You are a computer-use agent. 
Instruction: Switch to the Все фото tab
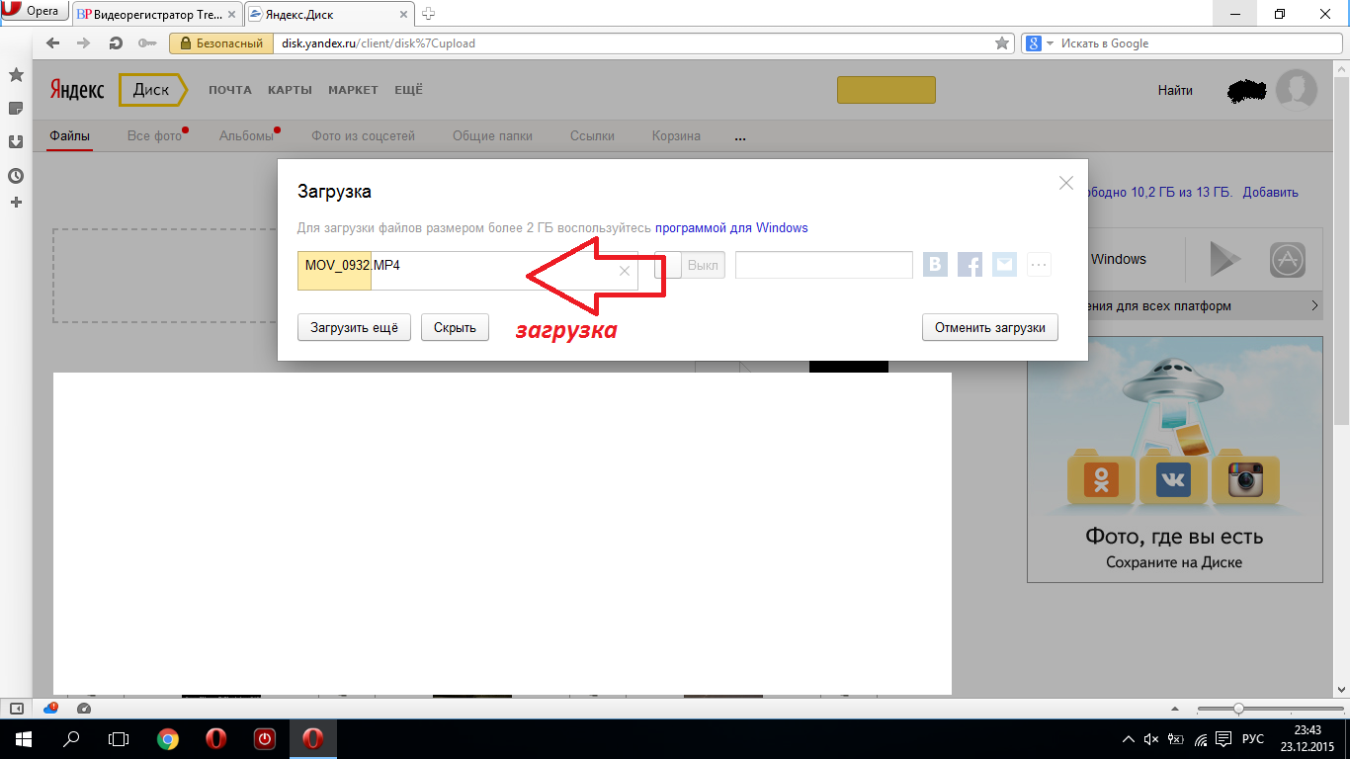tap(154, 136)
